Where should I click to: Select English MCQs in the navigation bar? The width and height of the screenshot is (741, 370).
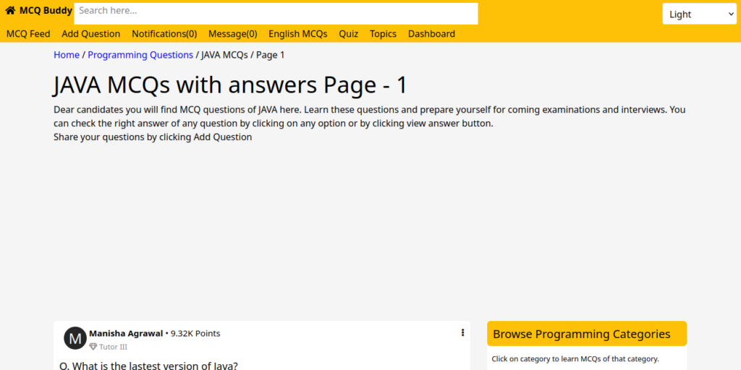click(x=297, y=34)
